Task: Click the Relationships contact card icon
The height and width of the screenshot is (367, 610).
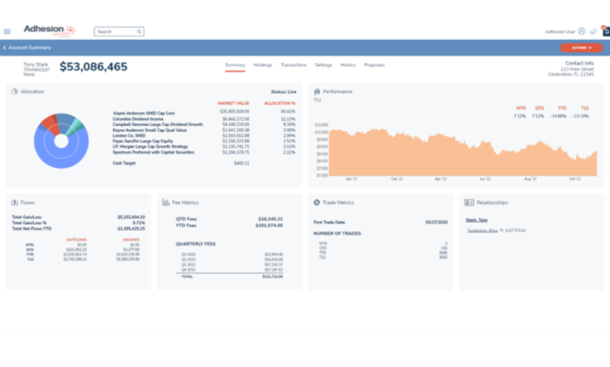Action: (469, 202)
